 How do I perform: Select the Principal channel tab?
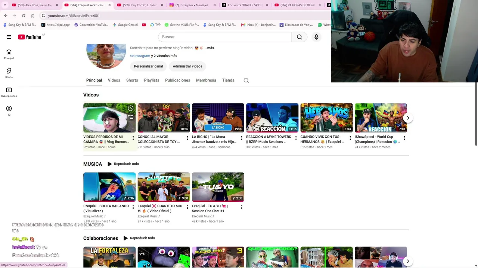coord(94,80)
